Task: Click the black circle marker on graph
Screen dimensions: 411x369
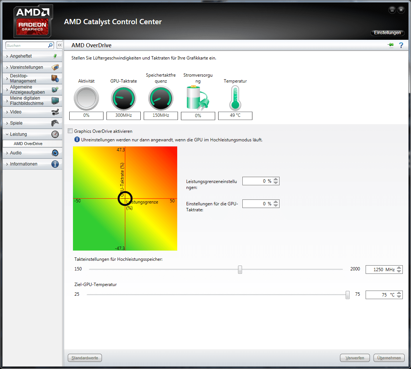Action: (125, 198)
